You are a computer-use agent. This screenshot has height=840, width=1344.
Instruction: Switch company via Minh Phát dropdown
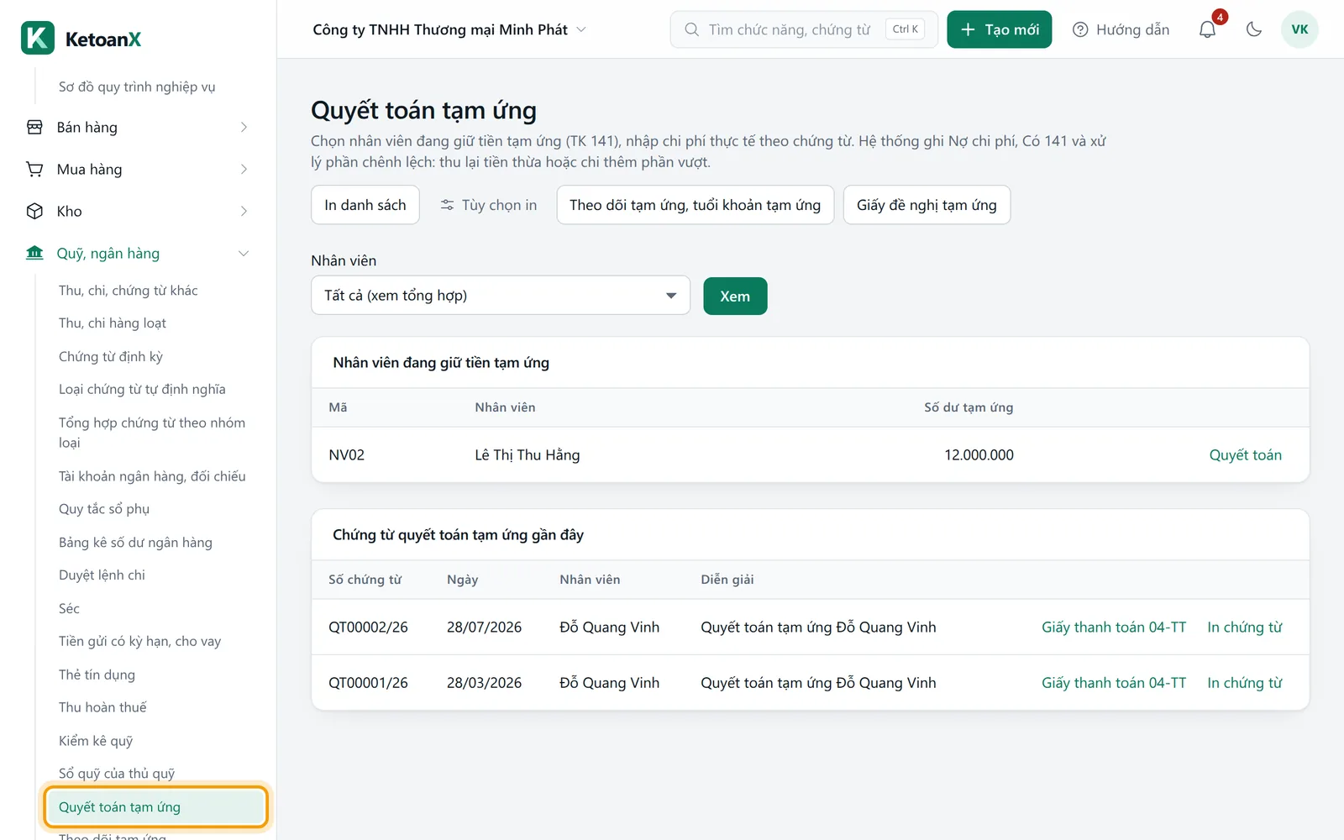(449, 29)
